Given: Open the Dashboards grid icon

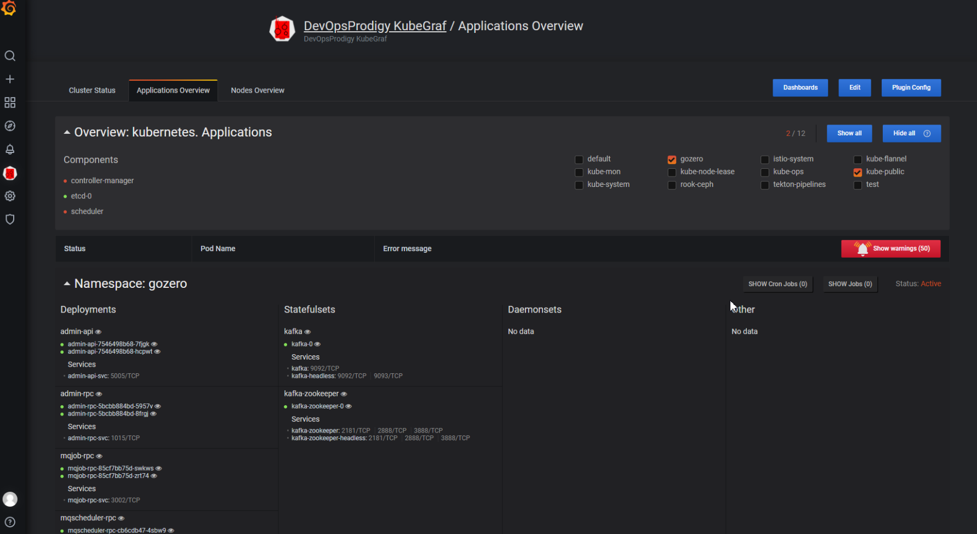Looking at the screenshot, I should click(x=10, y=103).
